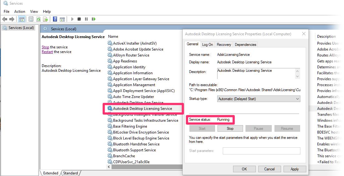
Task: Click gear icon beside App Readiness
Action: click(110, 61)
